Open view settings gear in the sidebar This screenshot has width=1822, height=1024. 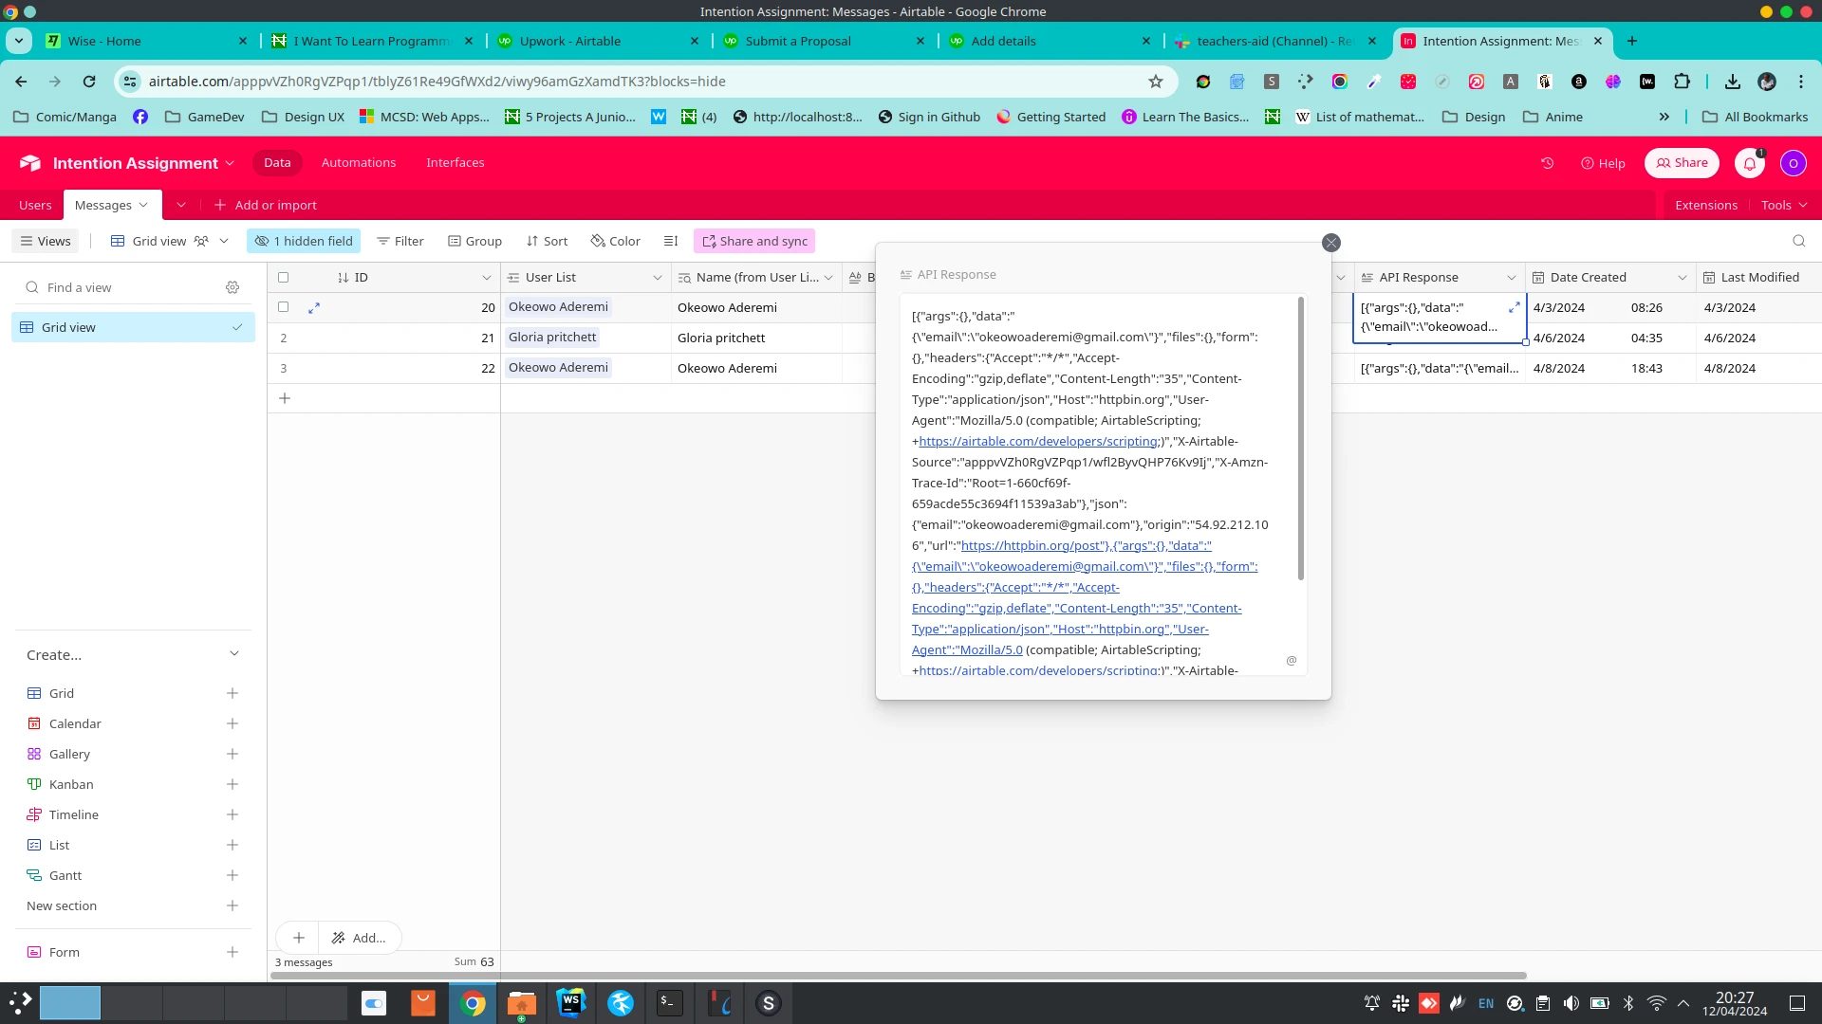(x=232, y=287)
